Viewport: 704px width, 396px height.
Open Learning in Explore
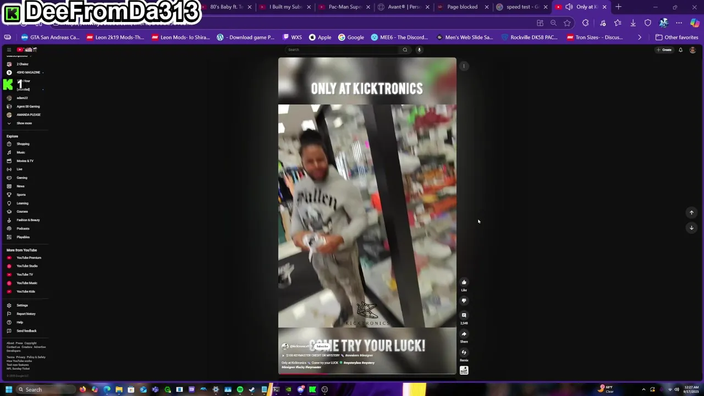tap(22, 204)
